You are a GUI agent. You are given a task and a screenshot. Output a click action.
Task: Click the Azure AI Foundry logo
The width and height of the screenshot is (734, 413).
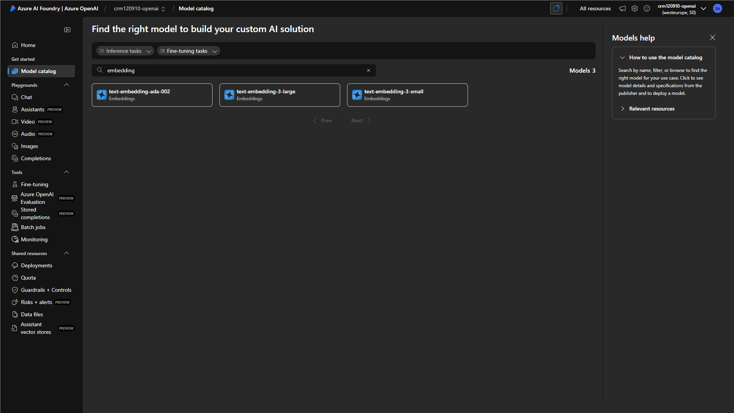tap(13, 8)
